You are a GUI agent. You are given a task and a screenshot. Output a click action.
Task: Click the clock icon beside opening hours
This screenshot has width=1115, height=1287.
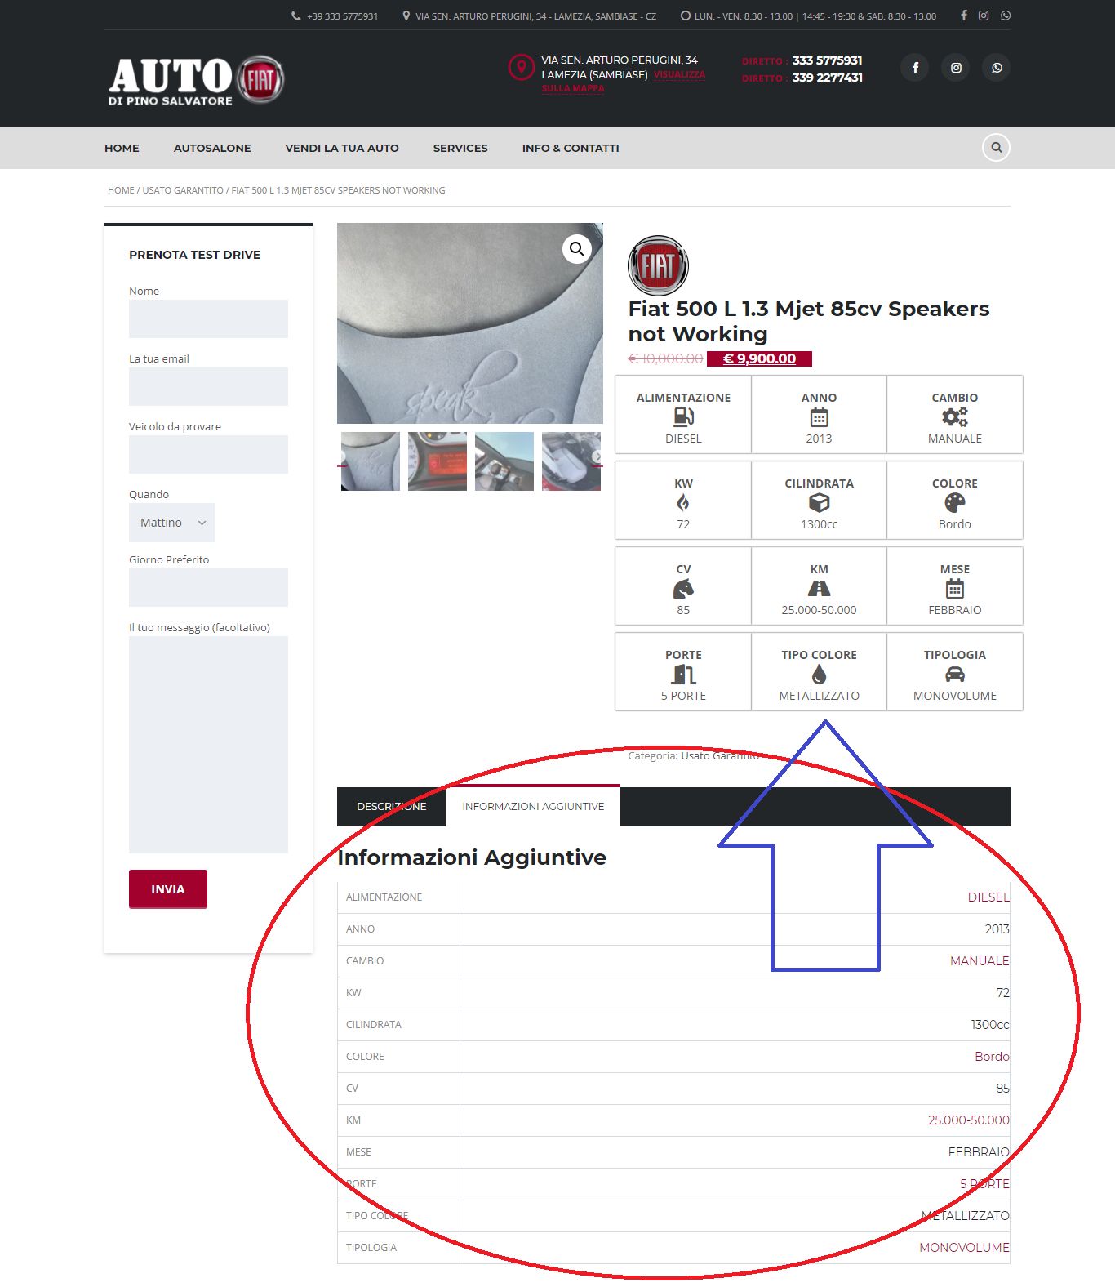click(686, 16)
